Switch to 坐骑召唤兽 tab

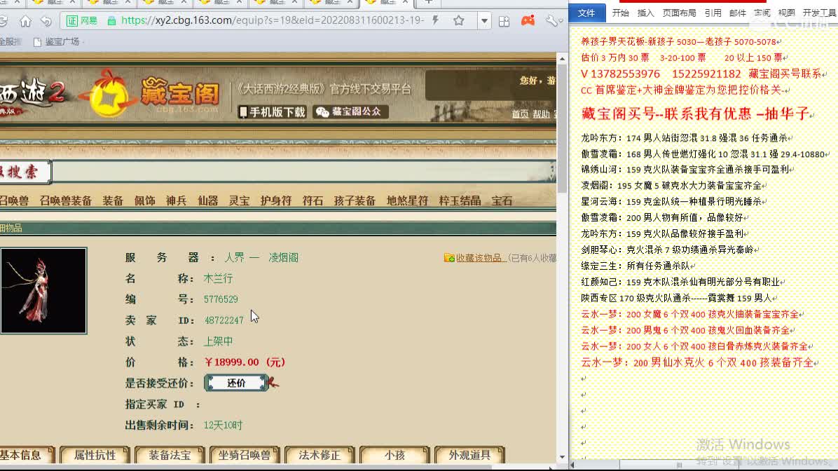pos(245,455)
